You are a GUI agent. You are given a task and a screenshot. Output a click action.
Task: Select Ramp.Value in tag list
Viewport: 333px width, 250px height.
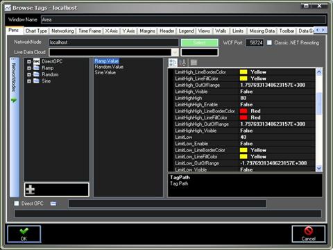(107, 61)
